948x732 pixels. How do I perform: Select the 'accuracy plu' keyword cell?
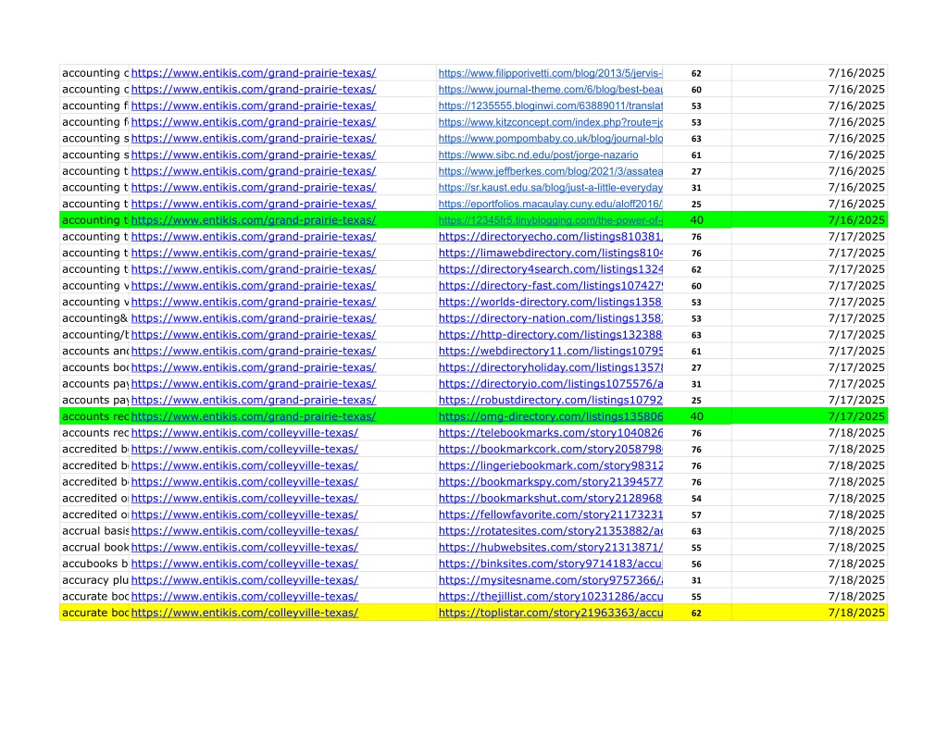[x=95, y=579]
